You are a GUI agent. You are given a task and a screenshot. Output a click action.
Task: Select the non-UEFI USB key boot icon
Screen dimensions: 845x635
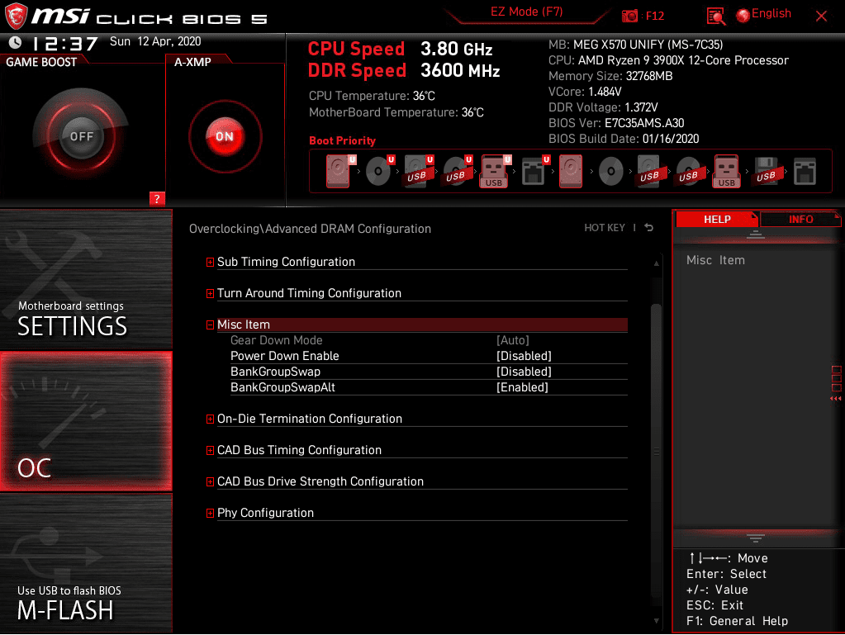point(726,171)
